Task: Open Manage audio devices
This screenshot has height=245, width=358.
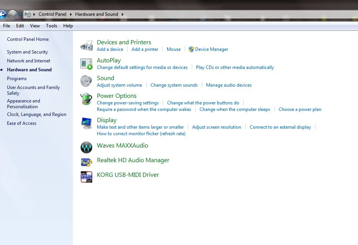Action: pyautogui.click(x=229, y=85)
